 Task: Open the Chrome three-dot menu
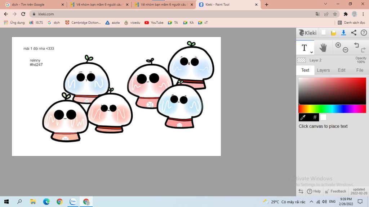363,14
